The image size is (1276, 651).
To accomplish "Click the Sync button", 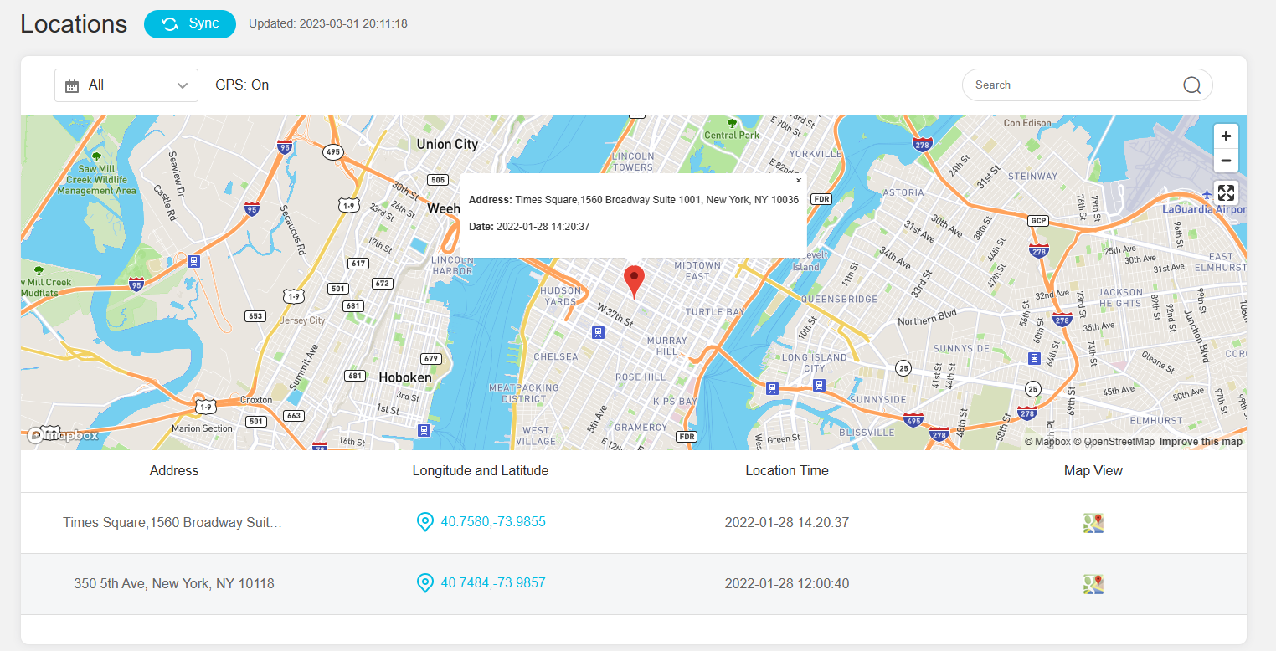I will 190,24.
